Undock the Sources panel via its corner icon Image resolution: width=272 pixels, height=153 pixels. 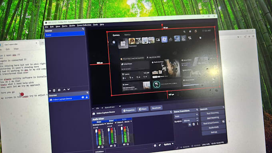tap(87, 93)
